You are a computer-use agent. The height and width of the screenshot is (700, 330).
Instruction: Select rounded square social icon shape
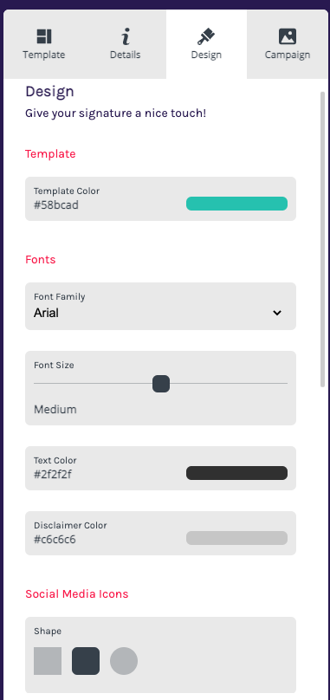[x=86, y=661]
